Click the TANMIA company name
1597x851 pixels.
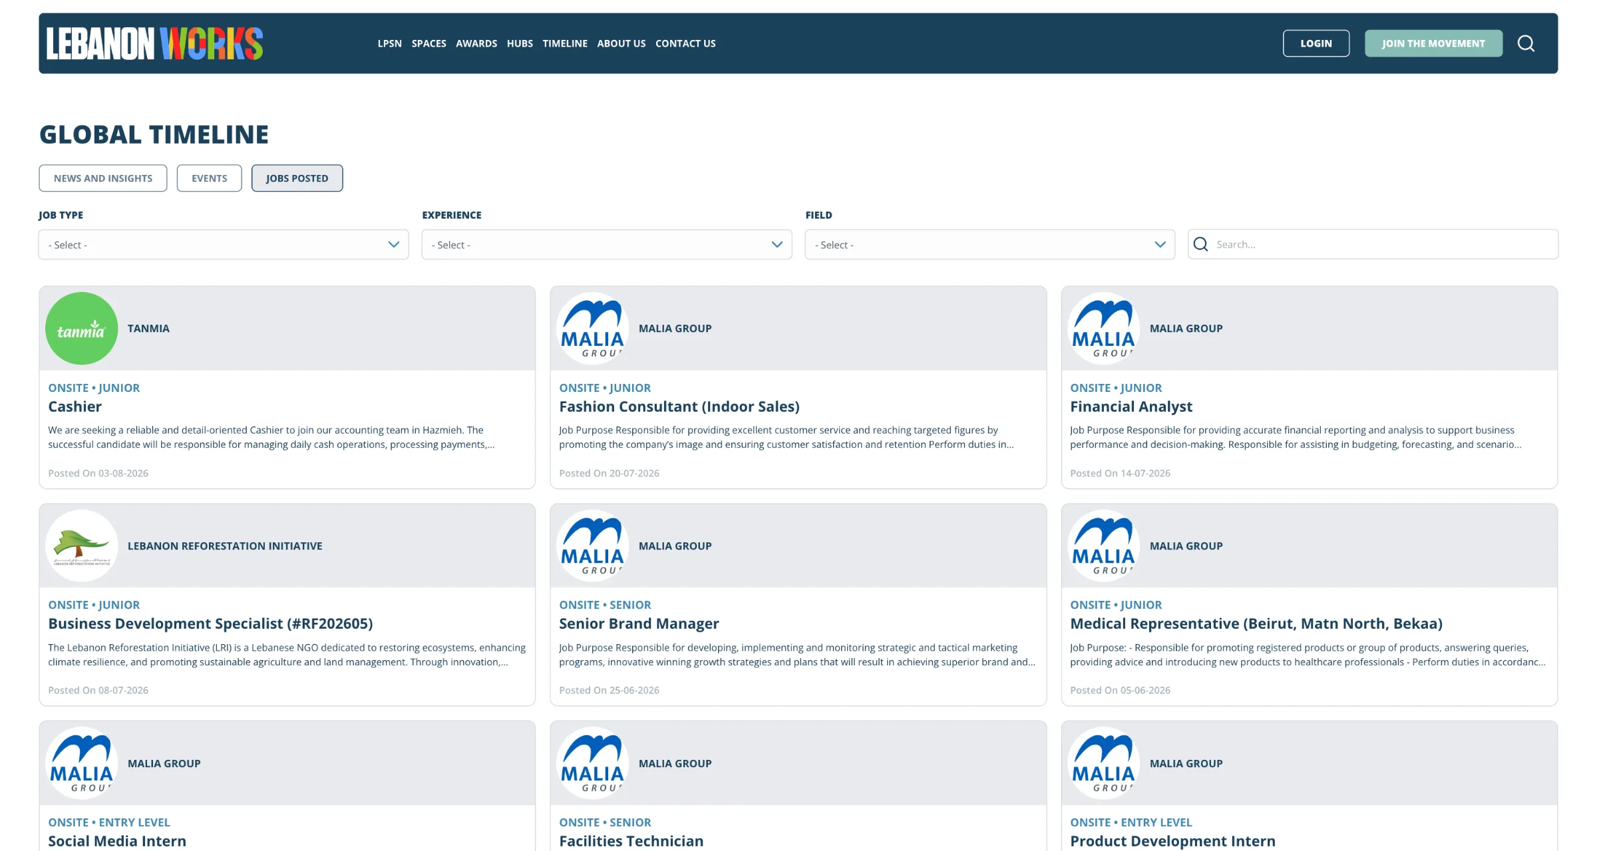pyautogui.click(x=148, y=328)
